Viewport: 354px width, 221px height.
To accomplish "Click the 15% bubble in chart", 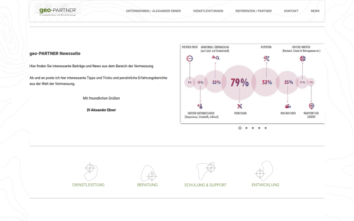I will pyautogui.click(x=200, y=83).
